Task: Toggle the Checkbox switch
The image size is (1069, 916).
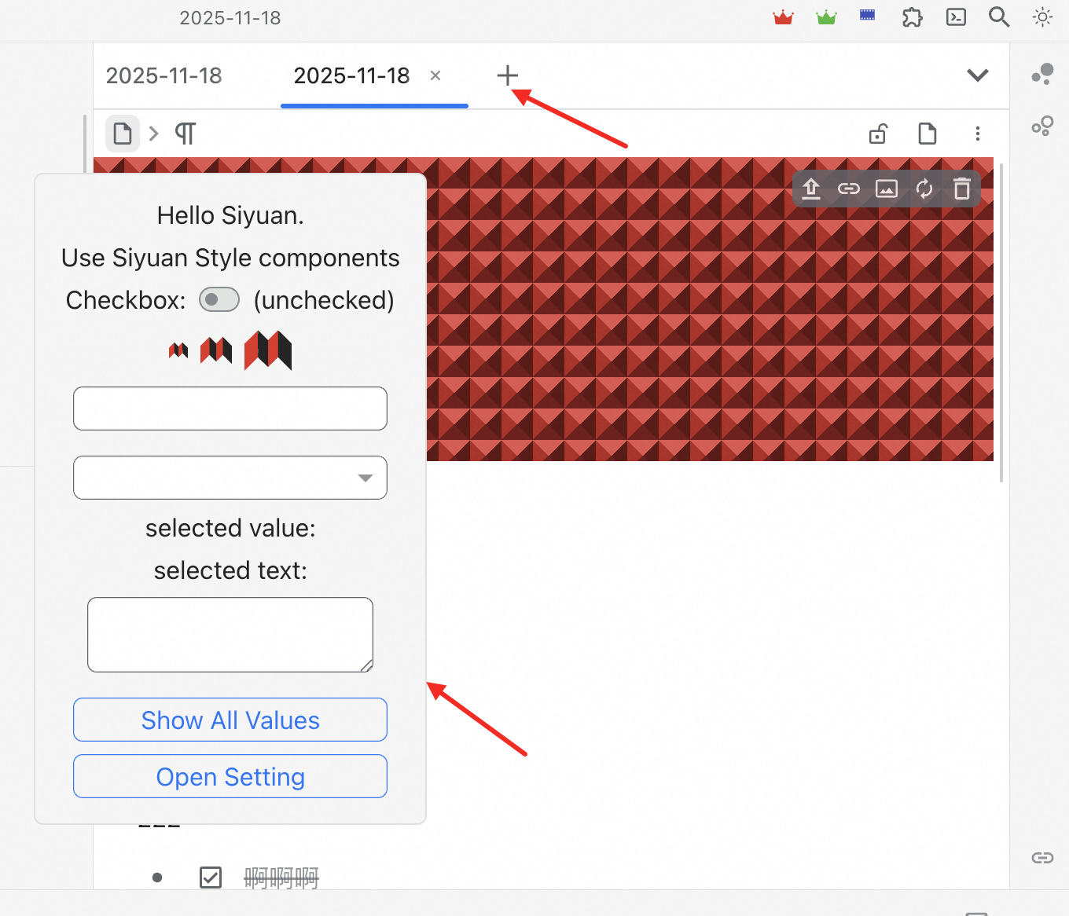Action: [x=219, y=299]
